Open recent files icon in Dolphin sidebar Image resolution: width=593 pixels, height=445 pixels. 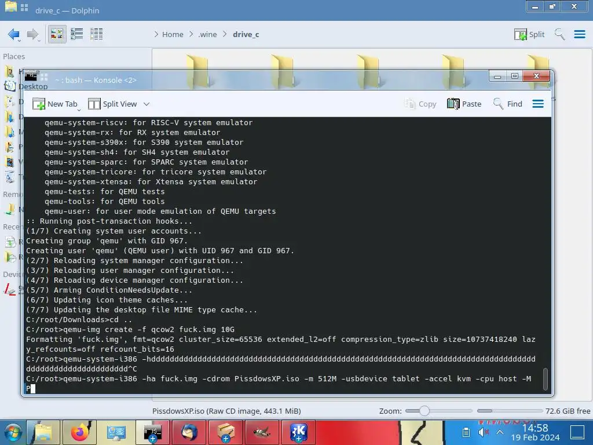coord(10,242)
